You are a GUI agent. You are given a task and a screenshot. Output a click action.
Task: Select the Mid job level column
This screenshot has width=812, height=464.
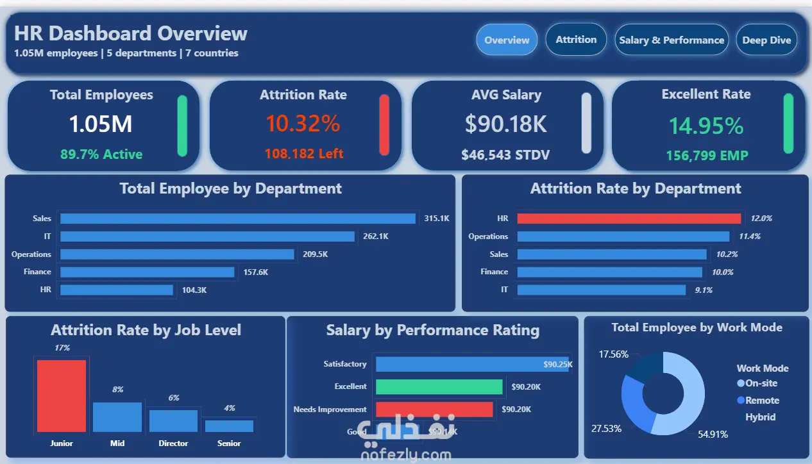[117, 417]
